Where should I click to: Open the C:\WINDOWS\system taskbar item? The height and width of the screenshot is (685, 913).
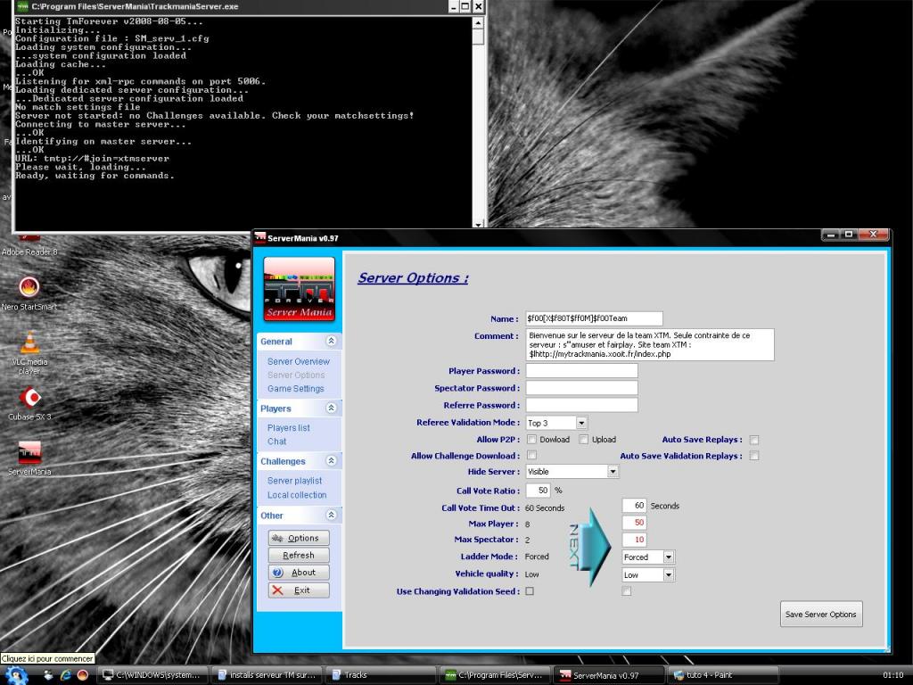(152, 675)
